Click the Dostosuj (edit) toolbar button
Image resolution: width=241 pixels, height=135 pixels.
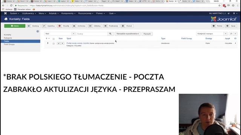click(x=34, y=26)
